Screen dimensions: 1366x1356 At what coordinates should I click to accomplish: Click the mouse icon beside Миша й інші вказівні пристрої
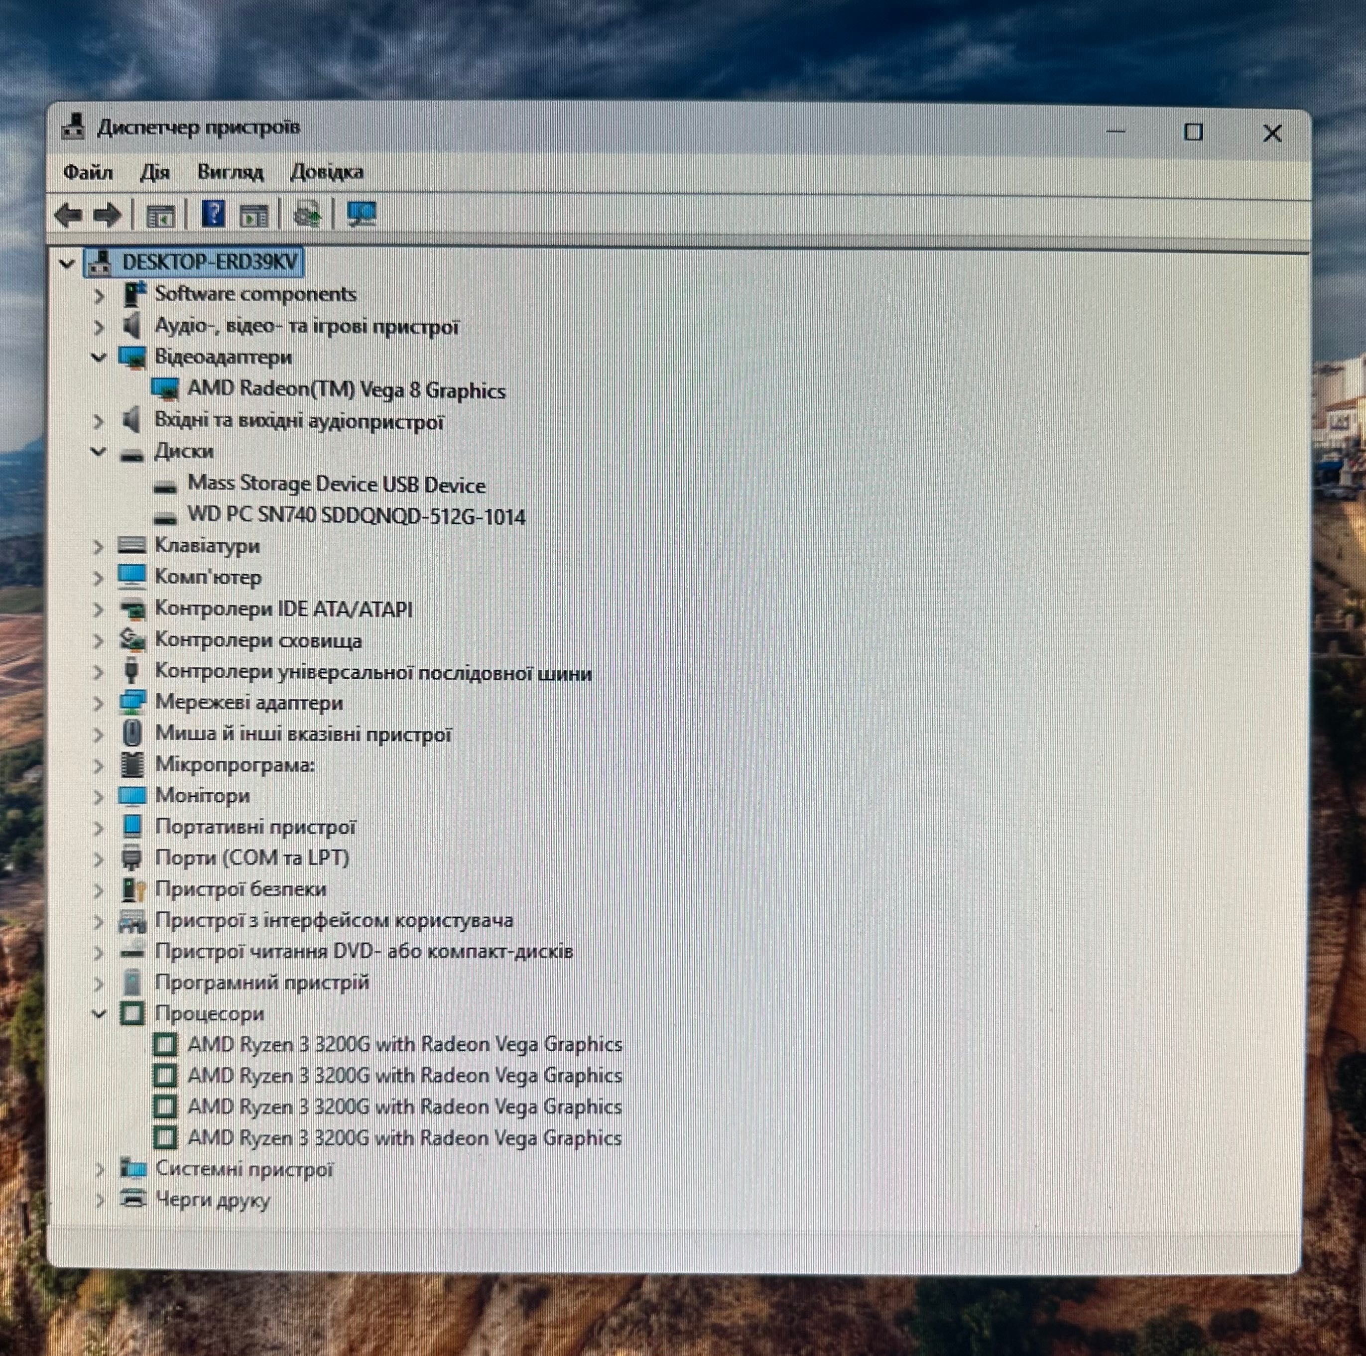131,733
